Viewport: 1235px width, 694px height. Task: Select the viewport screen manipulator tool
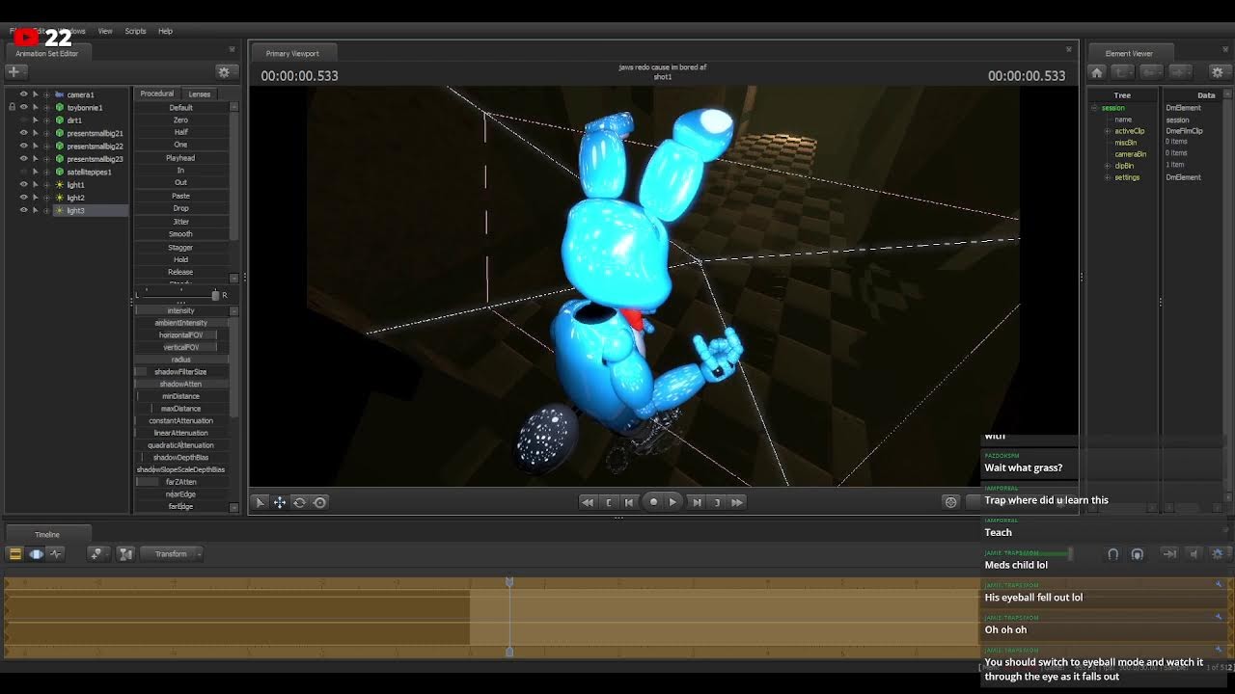coord(320,502)
